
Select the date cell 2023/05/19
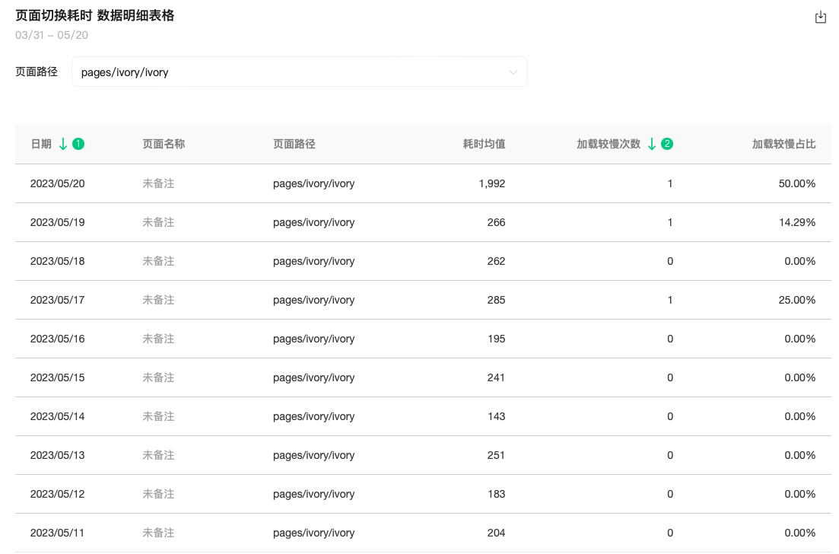coord(57,223)
